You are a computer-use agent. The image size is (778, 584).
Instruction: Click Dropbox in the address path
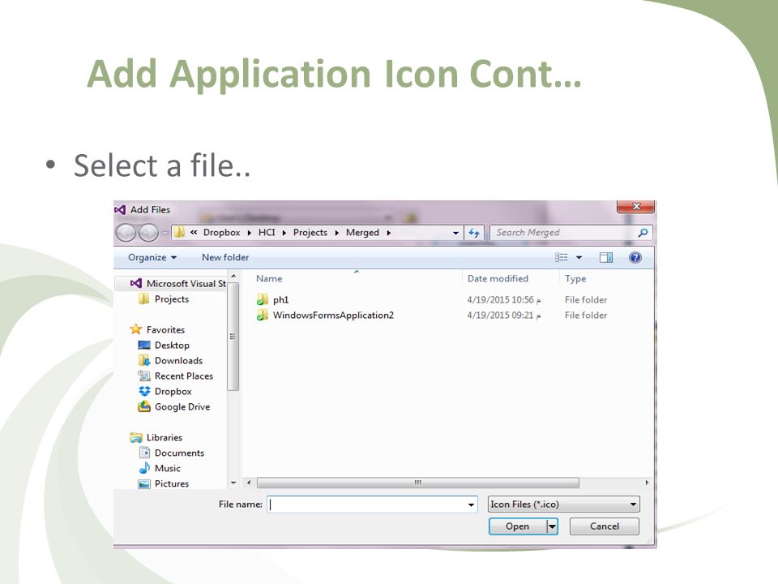pos(221,233)
